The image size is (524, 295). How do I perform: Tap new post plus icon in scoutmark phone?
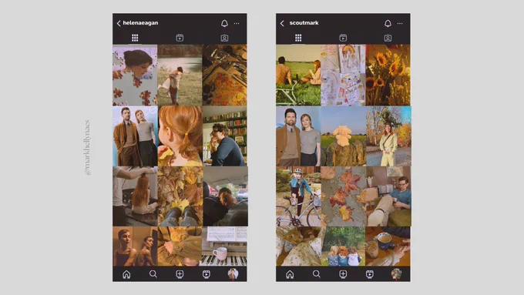pyautogui.click(x=343, y=274)
